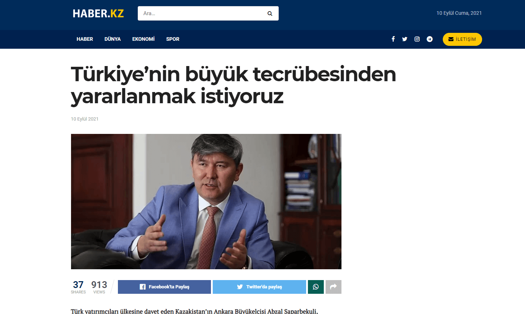Open the Twitter icon in navigation bar

tap(405, 39)
